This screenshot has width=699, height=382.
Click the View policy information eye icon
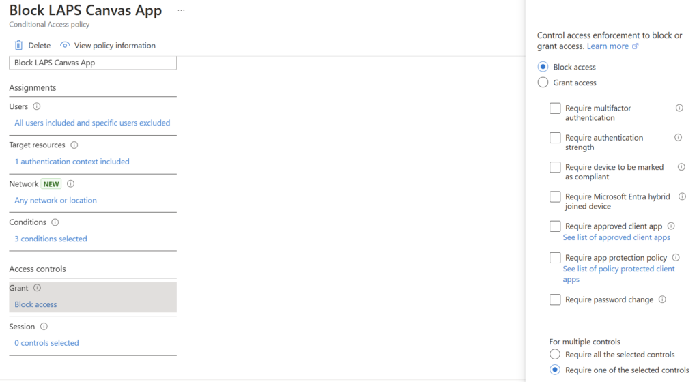point(65,46)
